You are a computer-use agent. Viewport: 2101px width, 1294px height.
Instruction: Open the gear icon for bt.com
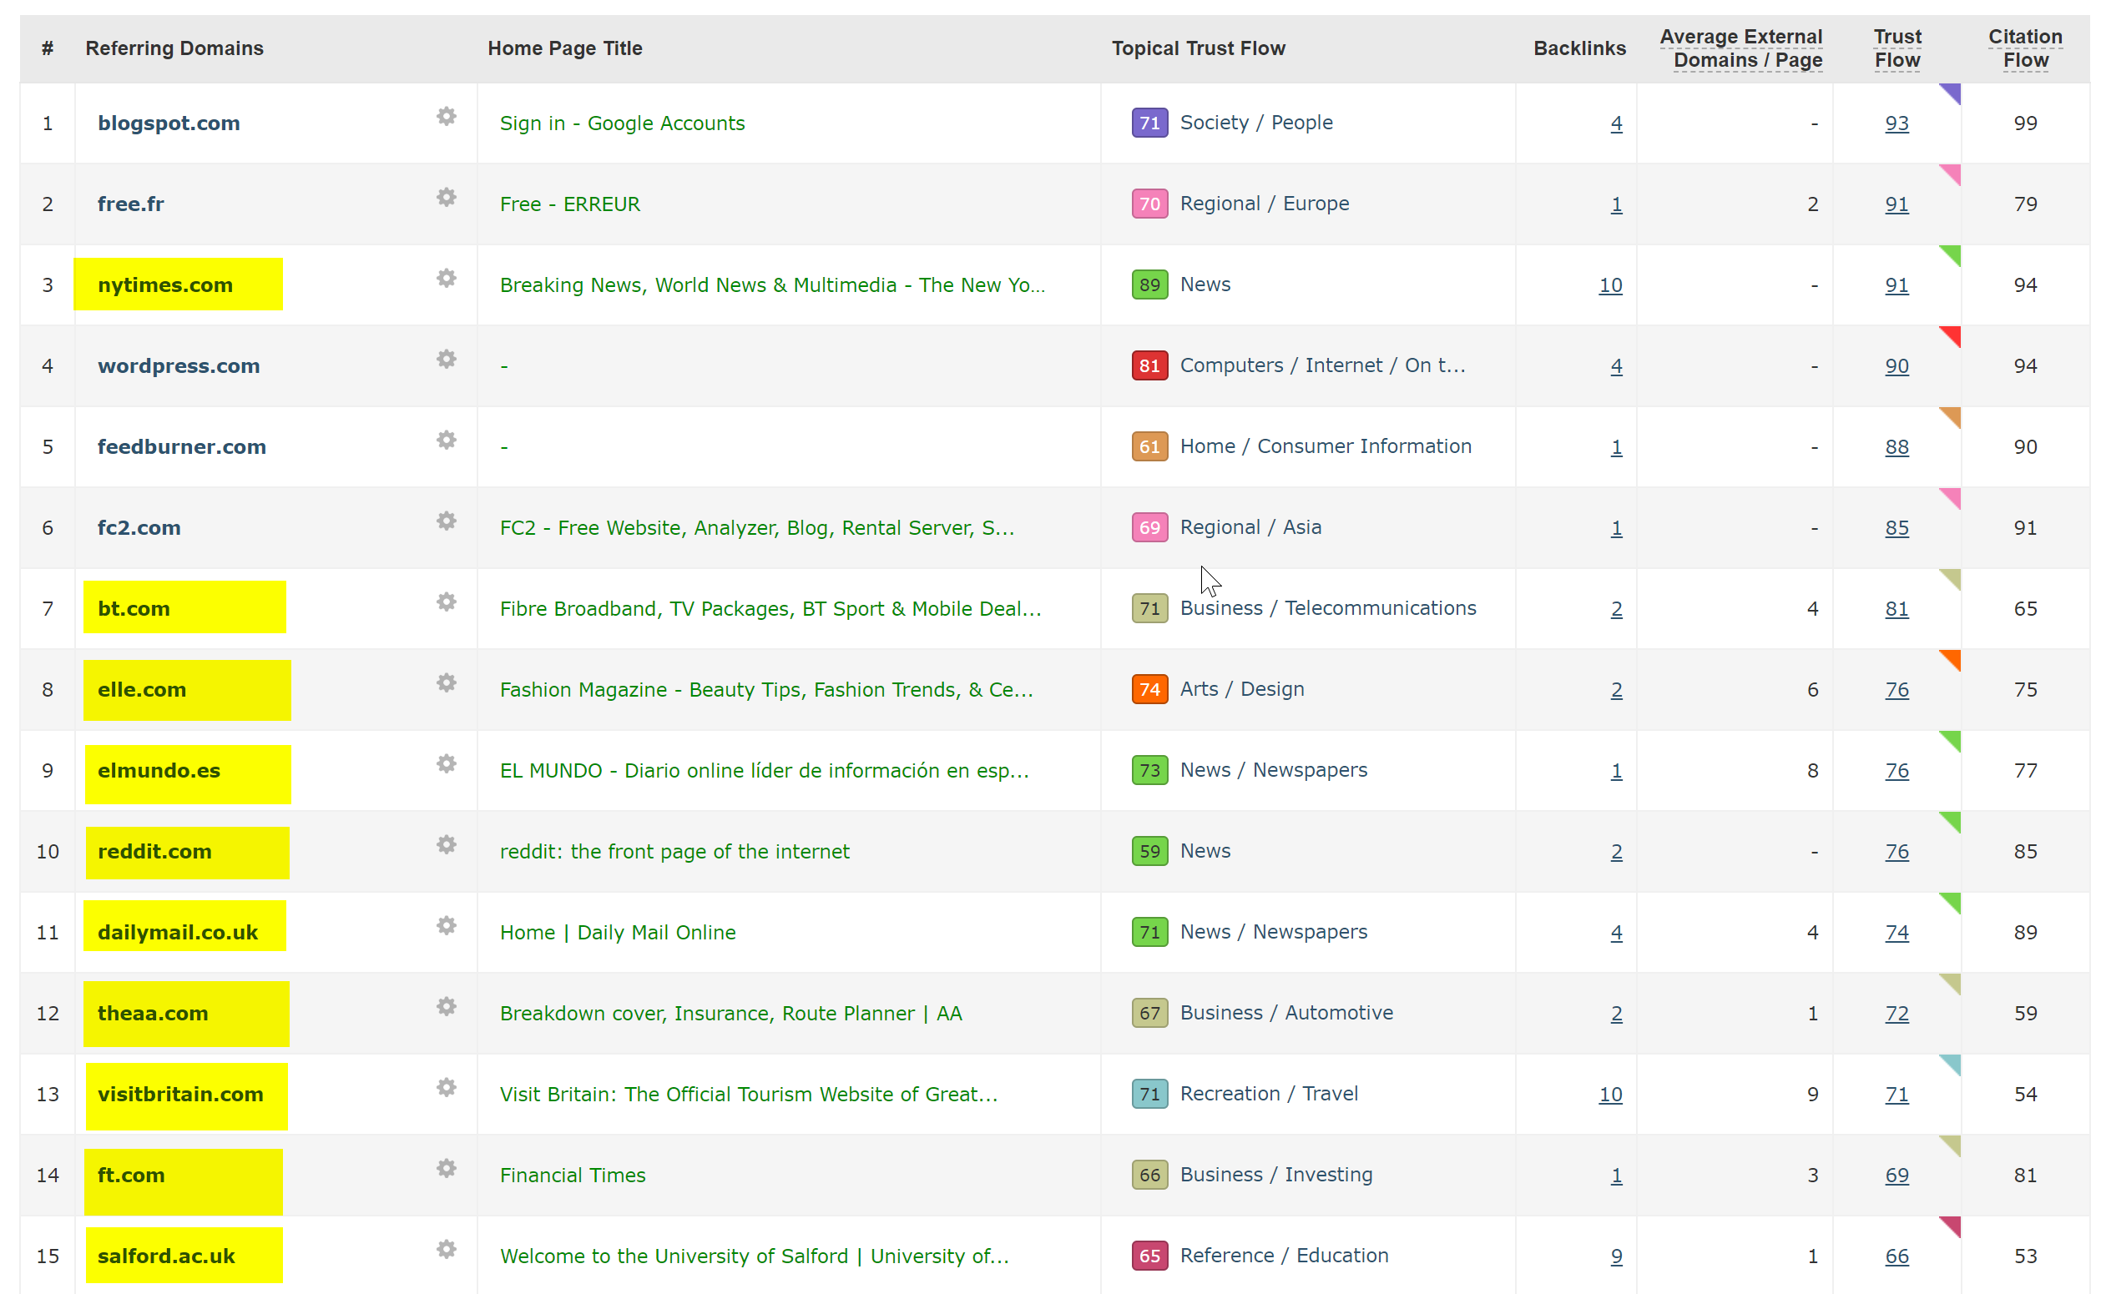(446, 602)
